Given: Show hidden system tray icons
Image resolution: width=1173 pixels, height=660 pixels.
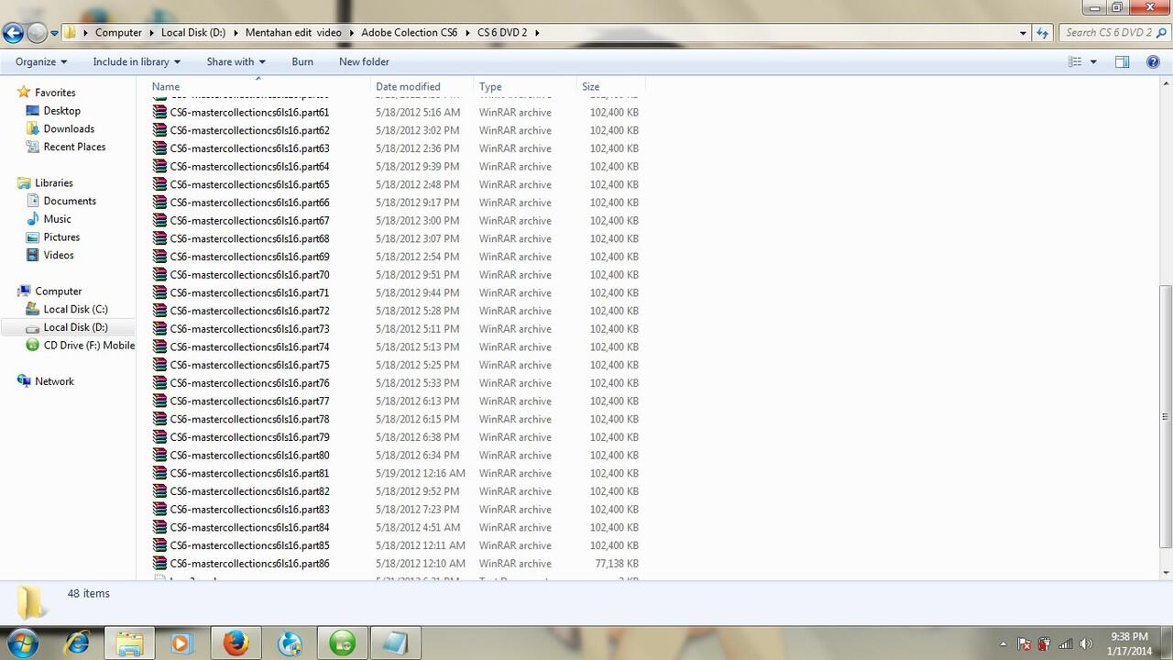Looking at the screenshot, I should click(x=1003, y=643).
